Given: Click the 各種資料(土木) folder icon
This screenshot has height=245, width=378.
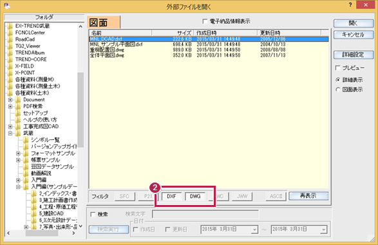Looking at the screenshot, I should point(10,93).
